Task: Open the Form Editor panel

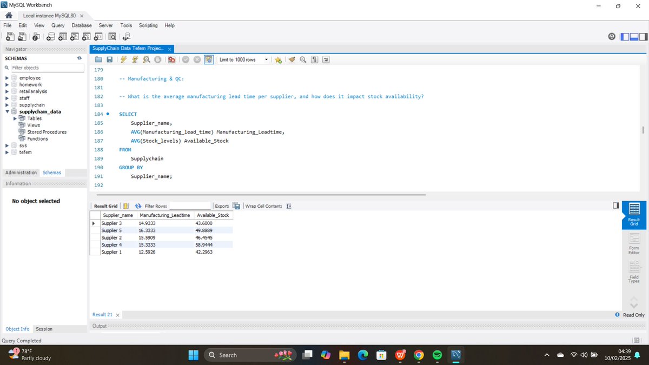Action: click(634, 243)
